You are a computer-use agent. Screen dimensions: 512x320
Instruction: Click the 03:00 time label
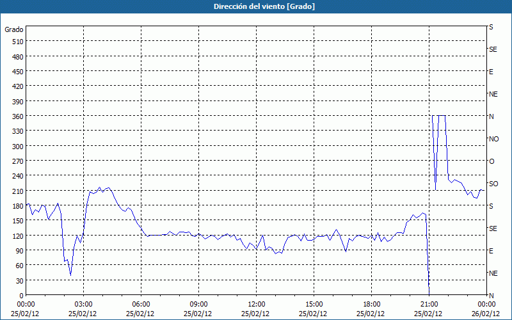coord(83,305)
